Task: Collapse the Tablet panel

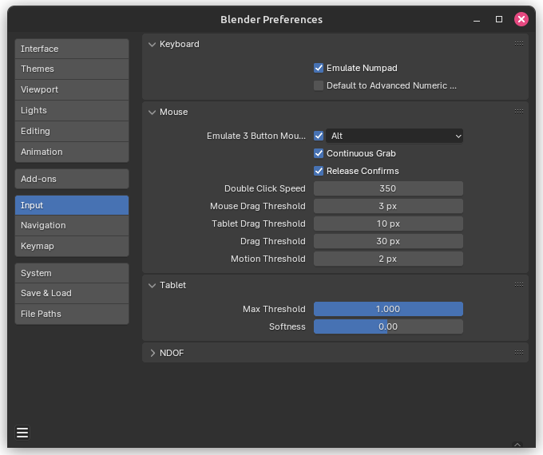Action: (x=152, y=285)
